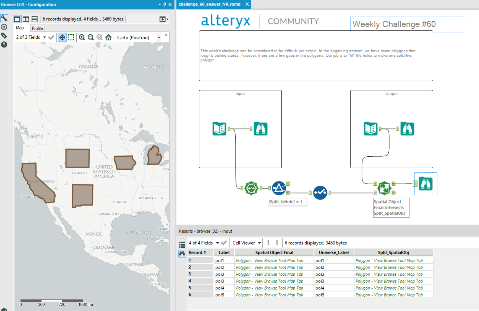Viewport: 479px width, 311px height.
Task: Switch Browse view to horizontal split layout
Action: 35,19
